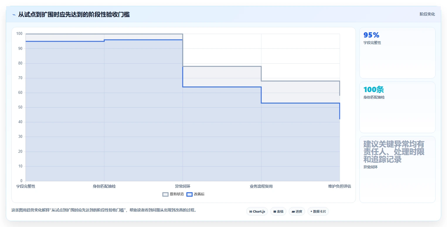Click the 95% value text
Image resolution: width=447 pixels, height=227 pixels.
point(371,35)
